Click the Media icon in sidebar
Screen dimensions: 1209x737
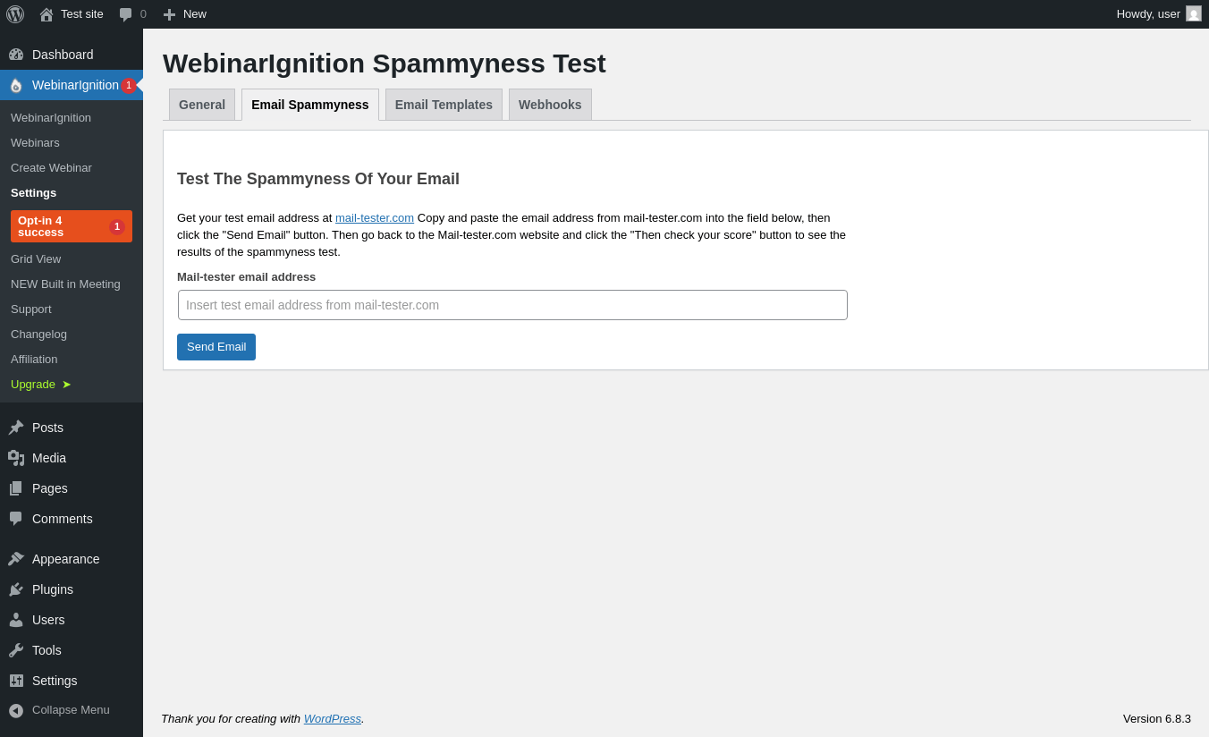tap(16, 458)
